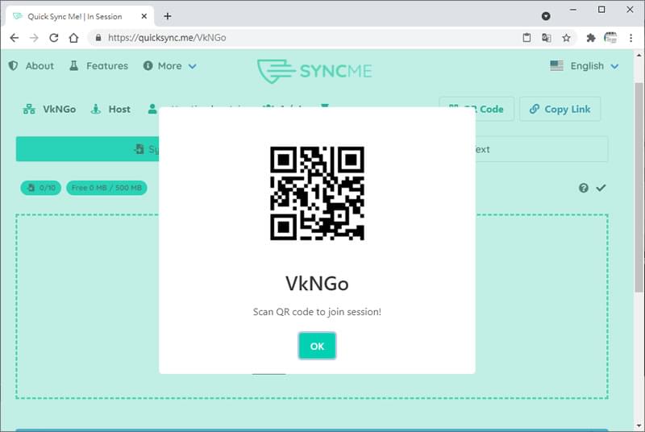Click the checkmark icon near help
The image size is (645, 432).
pyautogui.click(x=601, y=188)
